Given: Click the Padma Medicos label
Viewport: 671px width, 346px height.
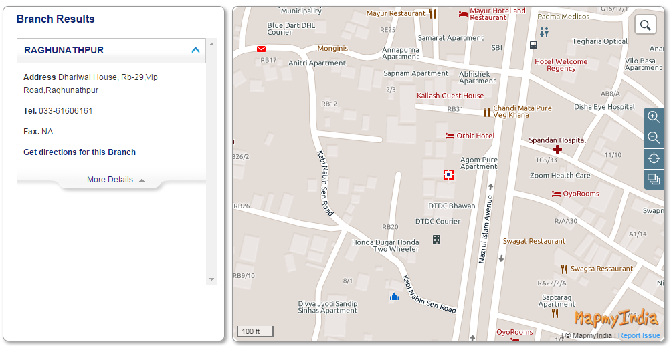Looking at the screenshot, I should coord(563,17).
